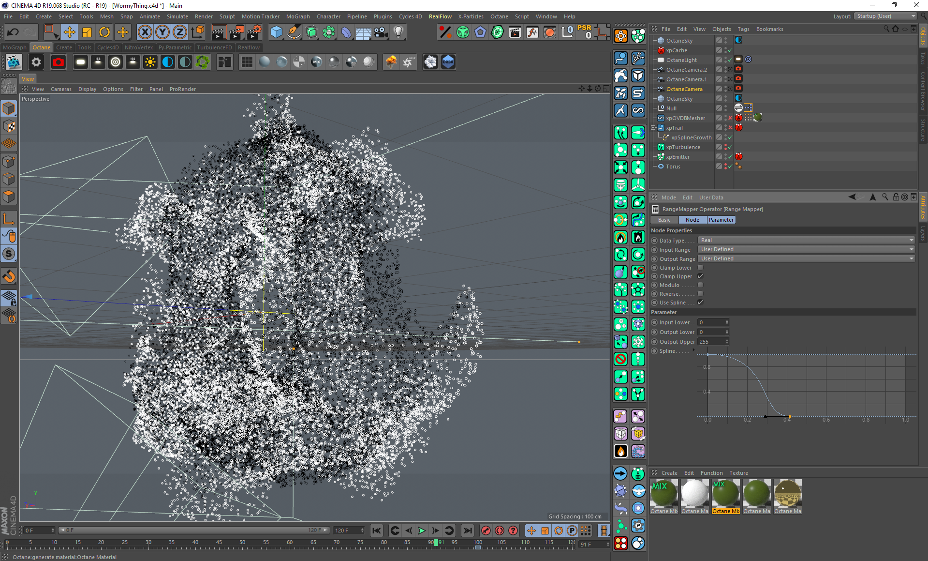Toggle the Y axis lock
The width and height of the screenshot is (928, 561).
pyautogui.click(x=162, y=32)
